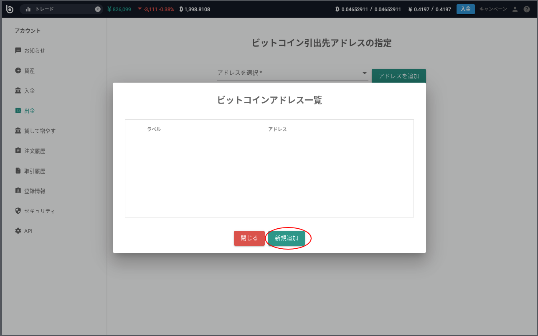
Task: Select 登録情報 menu item
Action: pyautogui.click(x=35, y=191)
